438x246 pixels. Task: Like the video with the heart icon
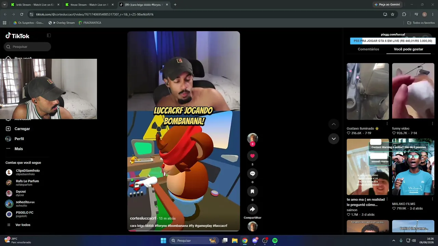point(252,156)
